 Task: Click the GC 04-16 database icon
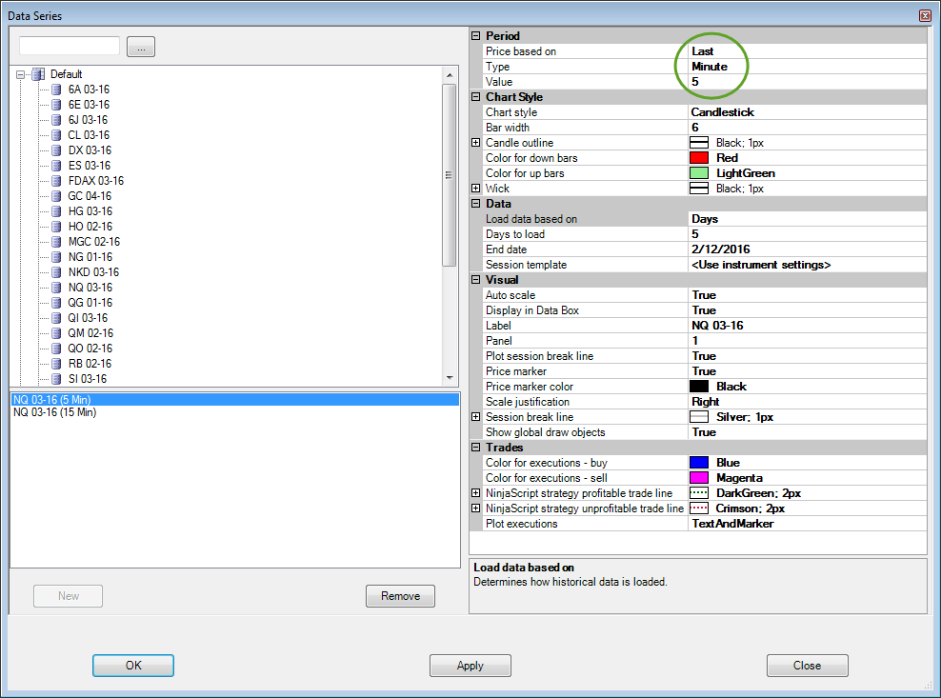pos(56,196)
